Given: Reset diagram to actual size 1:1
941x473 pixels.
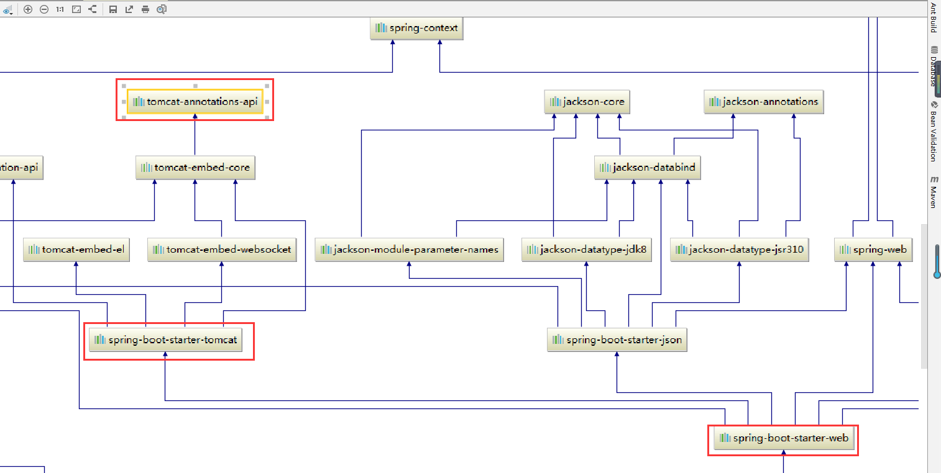Looking at the screenshot, I should pyautogui.click(x=60, y=9).
